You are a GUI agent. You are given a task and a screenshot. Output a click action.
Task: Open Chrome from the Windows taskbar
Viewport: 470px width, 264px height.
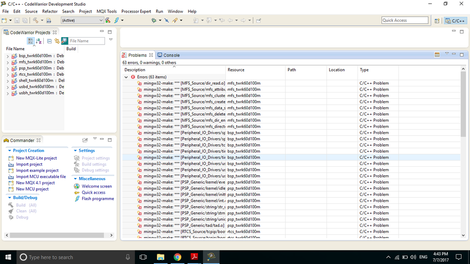click(x=177, y=257)
